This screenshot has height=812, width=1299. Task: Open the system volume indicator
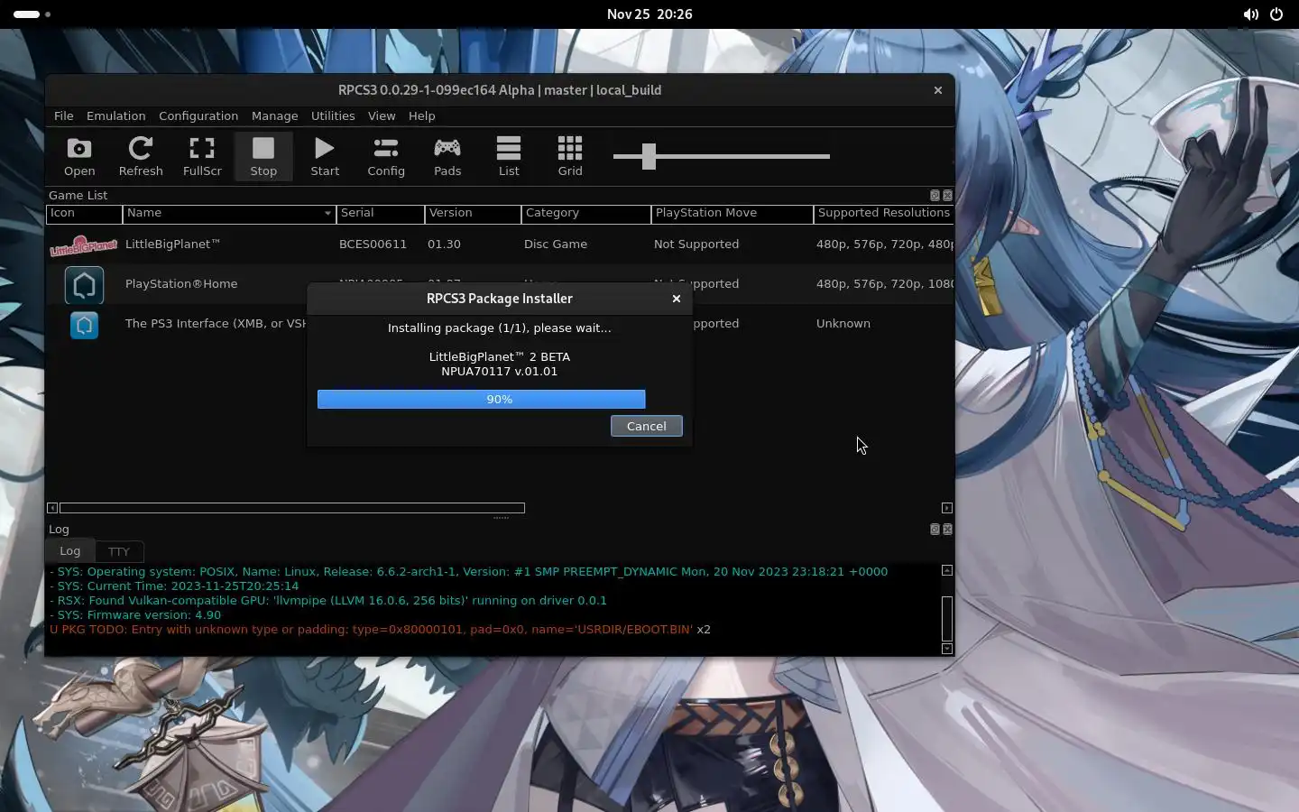(x=1250, y=14)
